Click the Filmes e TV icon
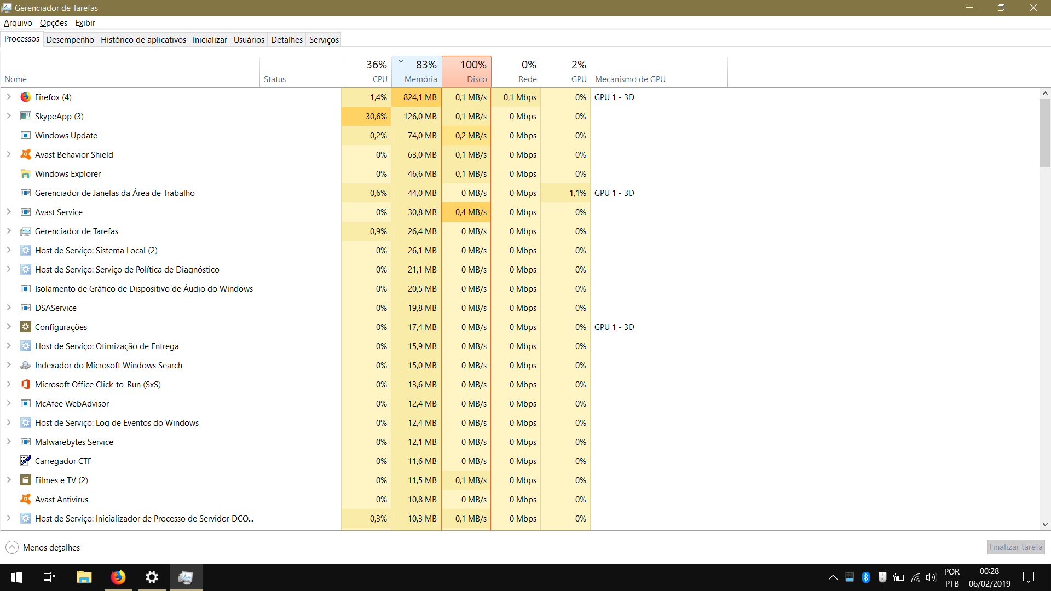Image resolution: width=1051 pixels, height=591 pixels. (x=25, y=480)
